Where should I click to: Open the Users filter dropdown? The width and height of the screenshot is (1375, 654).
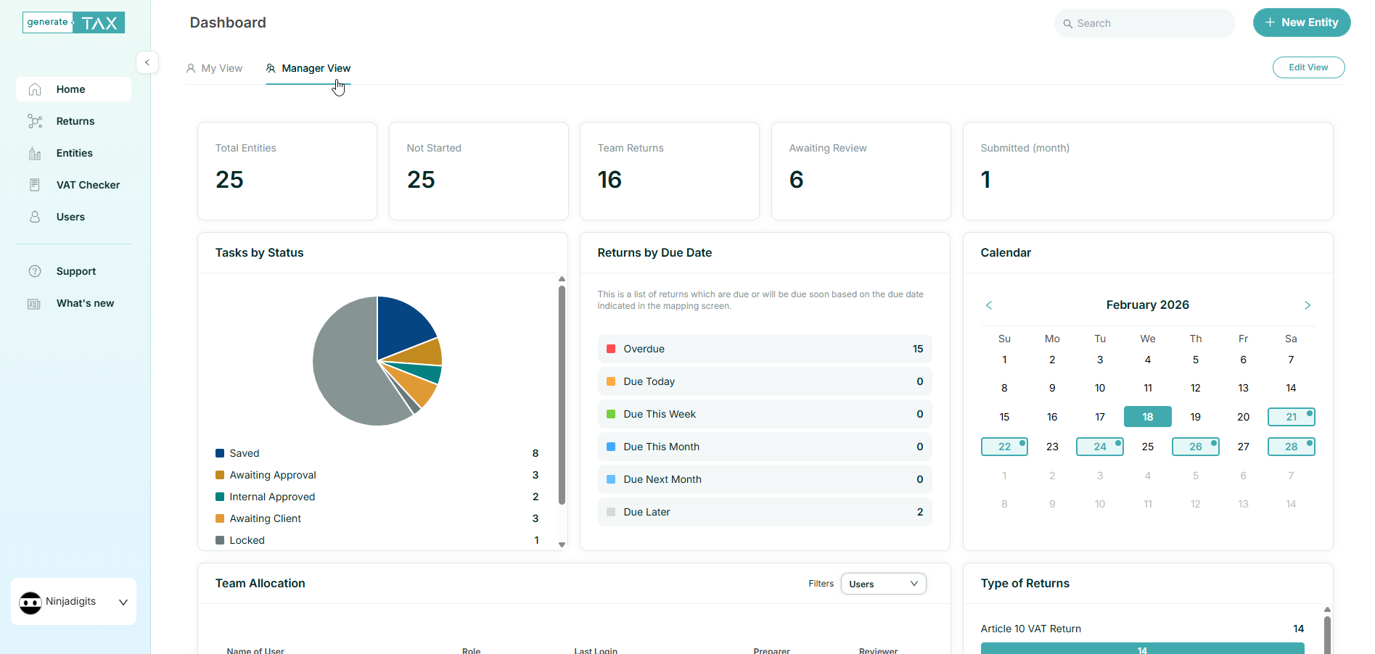click(x=883, y=584)
